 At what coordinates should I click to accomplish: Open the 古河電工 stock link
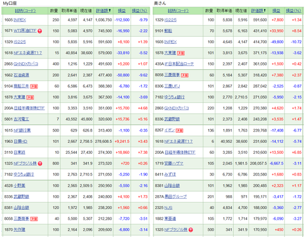[22, 119]
